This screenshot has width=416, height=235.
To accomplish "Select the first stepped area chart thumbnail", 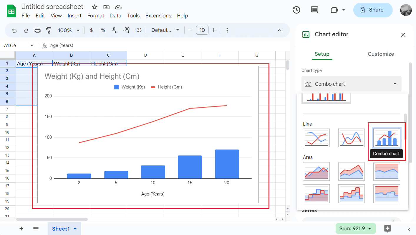I will 316,194.
